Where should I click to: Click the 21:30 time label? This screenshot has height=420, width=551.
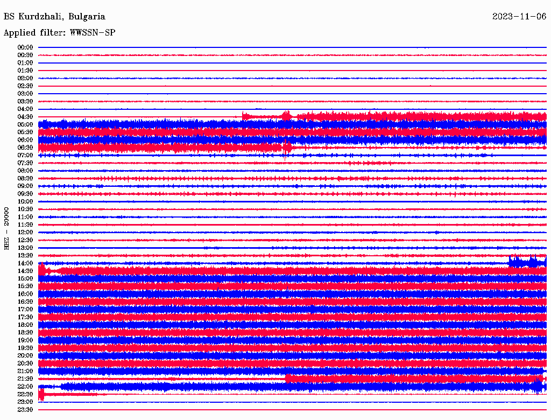[x=25, y=379]
